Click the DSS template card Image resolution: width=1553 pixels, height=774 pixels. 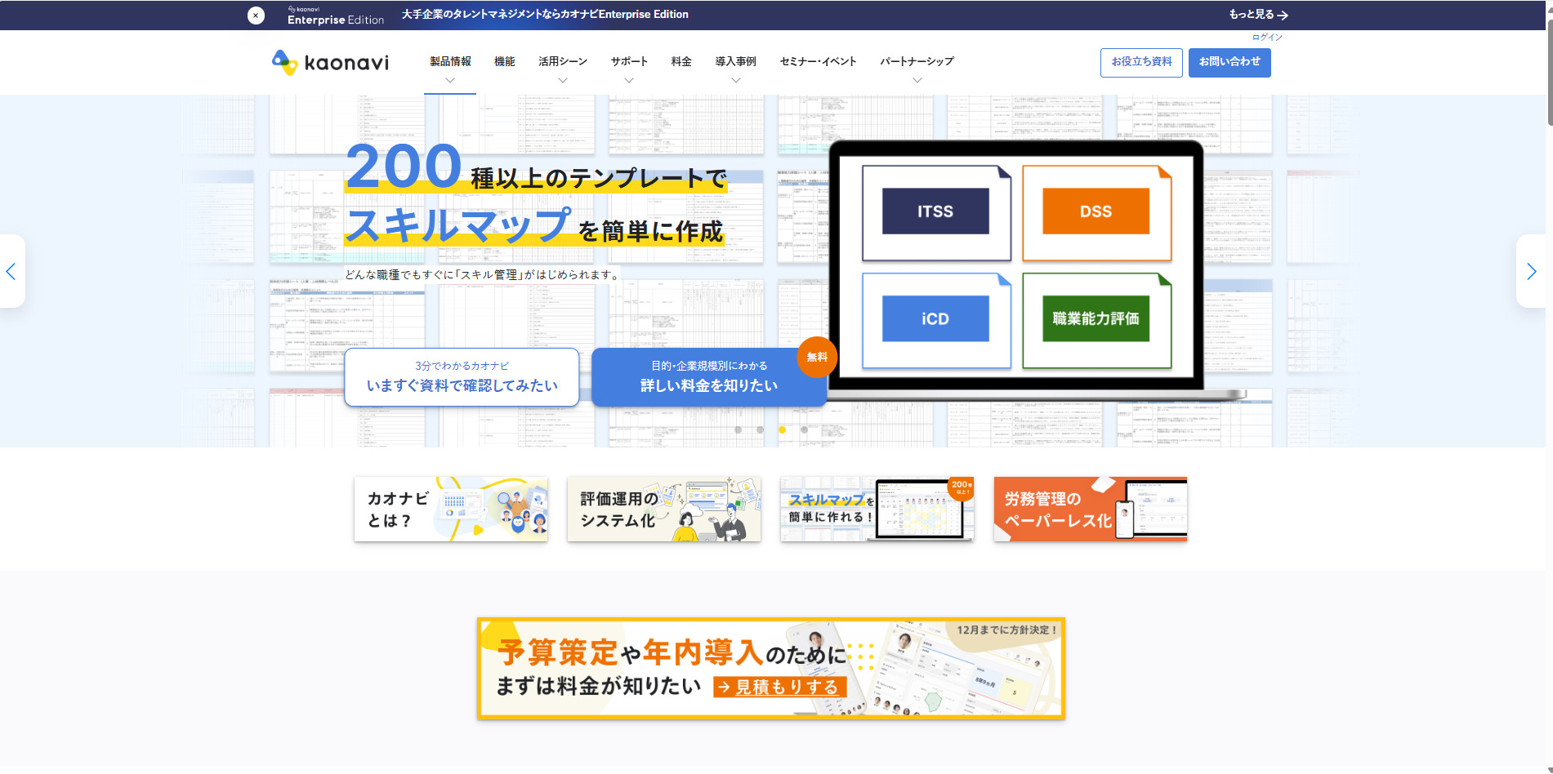coord(1096,213)
